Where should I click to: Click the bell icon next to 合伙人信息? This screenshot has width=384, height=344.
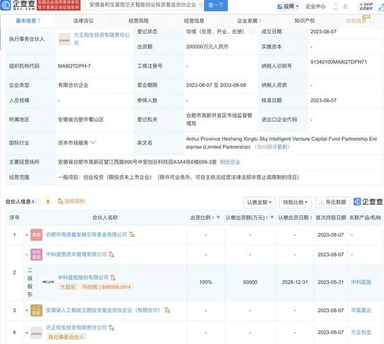48,202
